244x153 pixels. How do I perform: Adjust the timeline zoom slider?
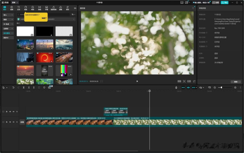[x=221, y=87]
